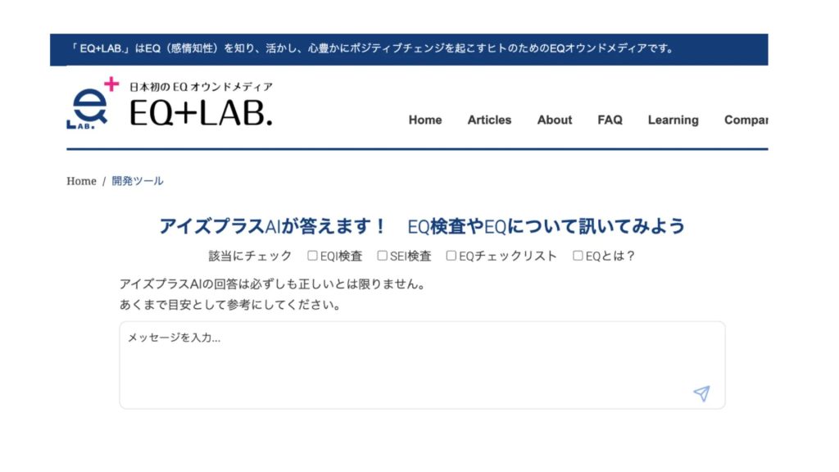Screen dimensions: 839x472
Task: Navigate to the FAQ menu item
Action: (x=610, y=120)
